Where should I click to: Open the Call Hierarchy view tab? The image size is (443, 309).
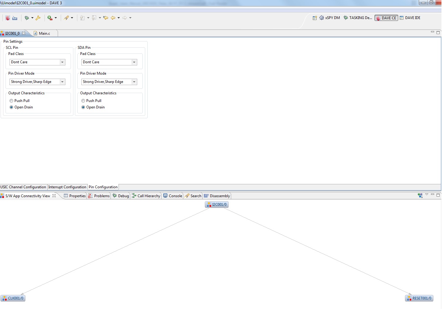pos(146,196)
